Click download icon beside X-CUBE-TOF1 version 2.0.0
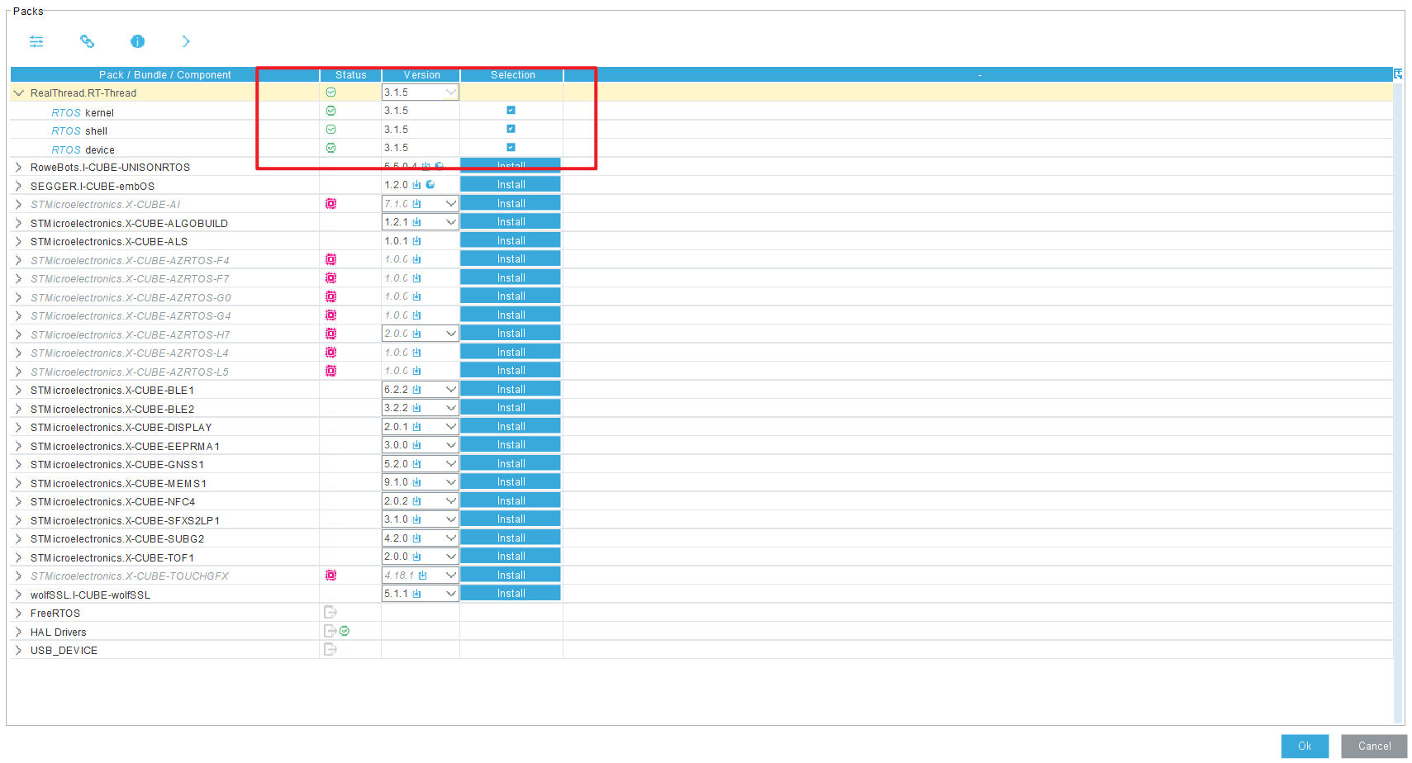The image size is (1412, 763). point(416,557)
